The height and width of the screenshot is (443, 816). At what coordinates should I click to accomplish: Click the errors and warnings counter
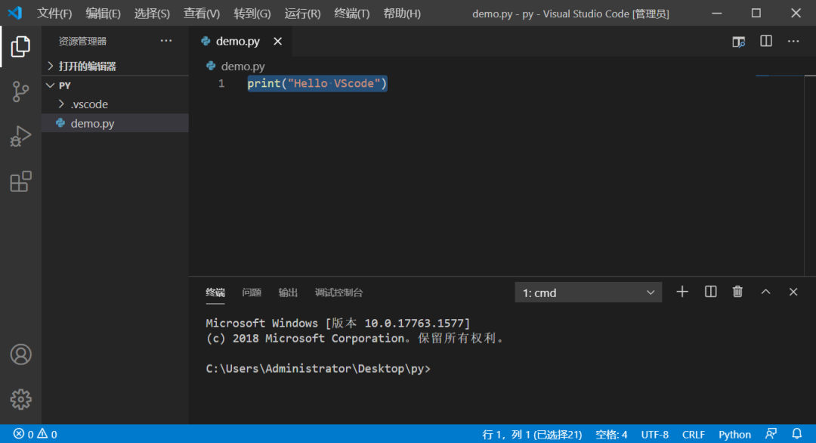click(35, 434)
